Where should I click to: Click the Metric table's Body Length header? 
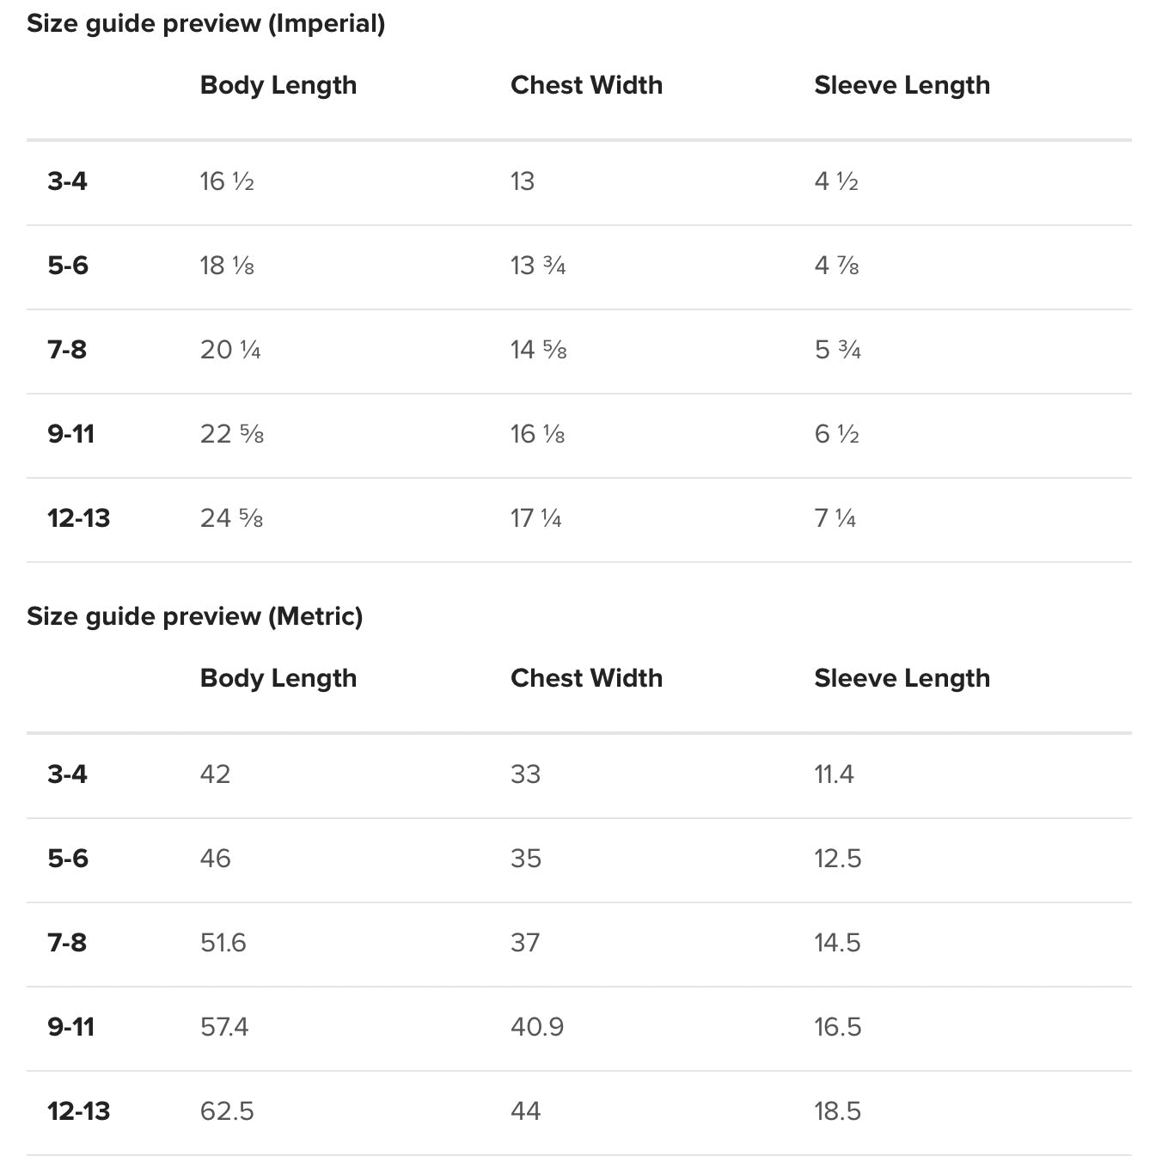pyautogui.click(x=278, y=678)
